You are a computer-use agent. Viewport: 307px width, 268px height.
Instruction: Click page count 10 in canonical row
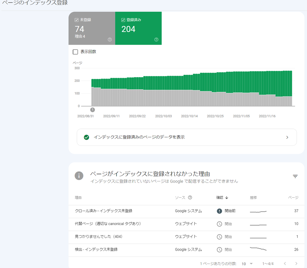tap(296, 224)
